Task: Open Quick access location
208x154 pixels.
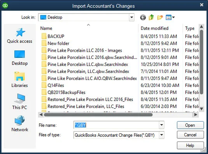Action: [19, 36]
